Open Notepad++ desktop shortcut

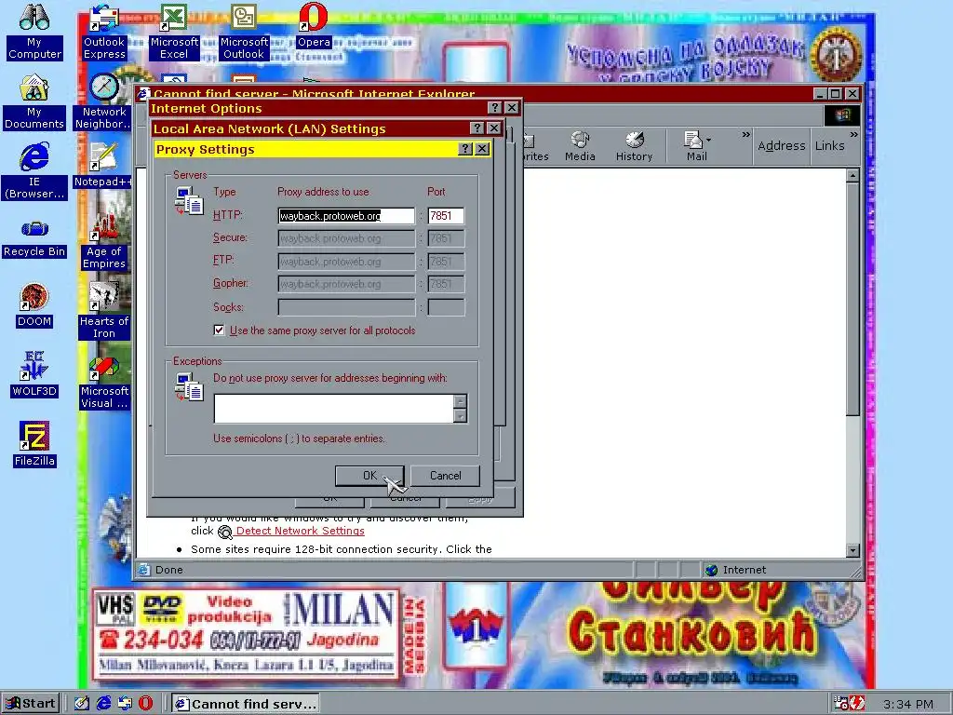click(x=102, y=166)
